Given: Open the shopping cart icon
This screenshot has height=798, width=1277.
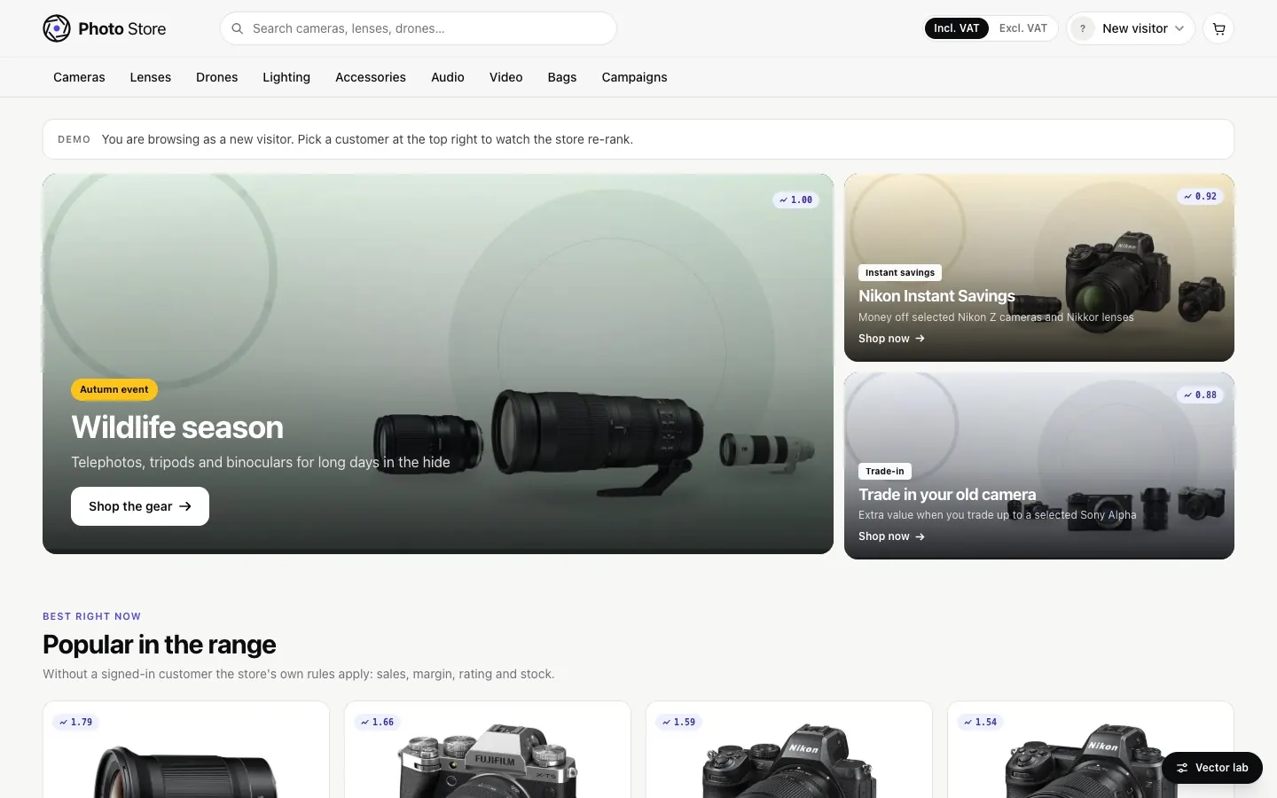Looking at the screenshot, I should pos(1218,28).
